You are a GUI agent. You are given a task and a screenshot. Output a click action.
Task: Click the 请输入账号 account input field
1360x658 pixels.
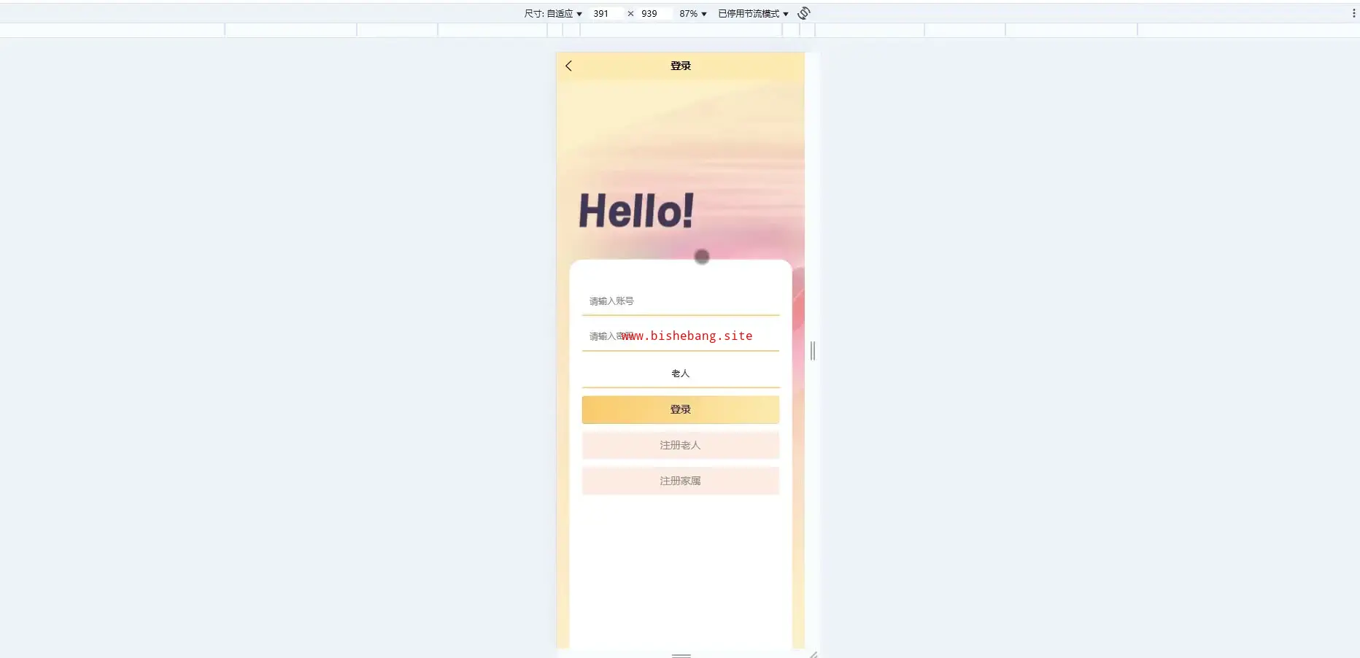tap(681, 301)
